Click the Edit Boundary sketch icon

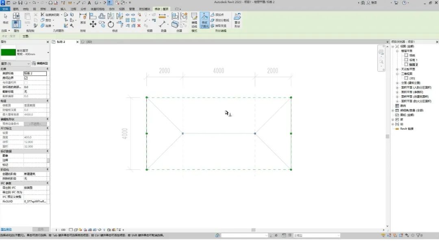(194, 19)
